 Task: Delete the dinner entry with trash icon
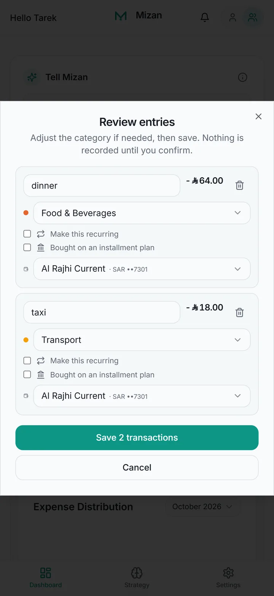pos(239,186)
